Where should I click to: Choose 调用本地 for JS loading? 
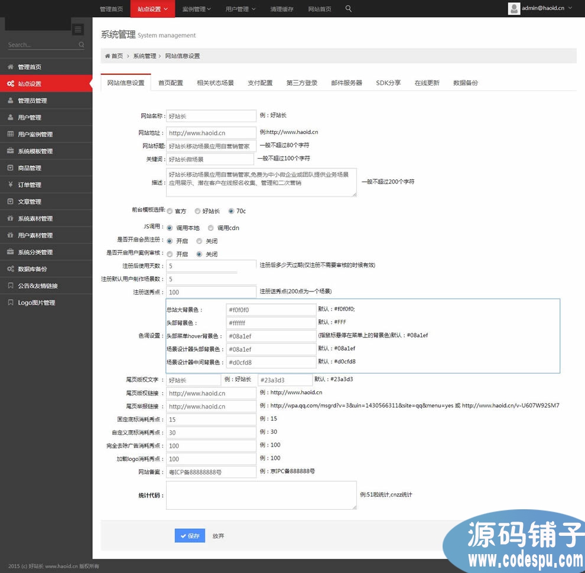point(170,228)
